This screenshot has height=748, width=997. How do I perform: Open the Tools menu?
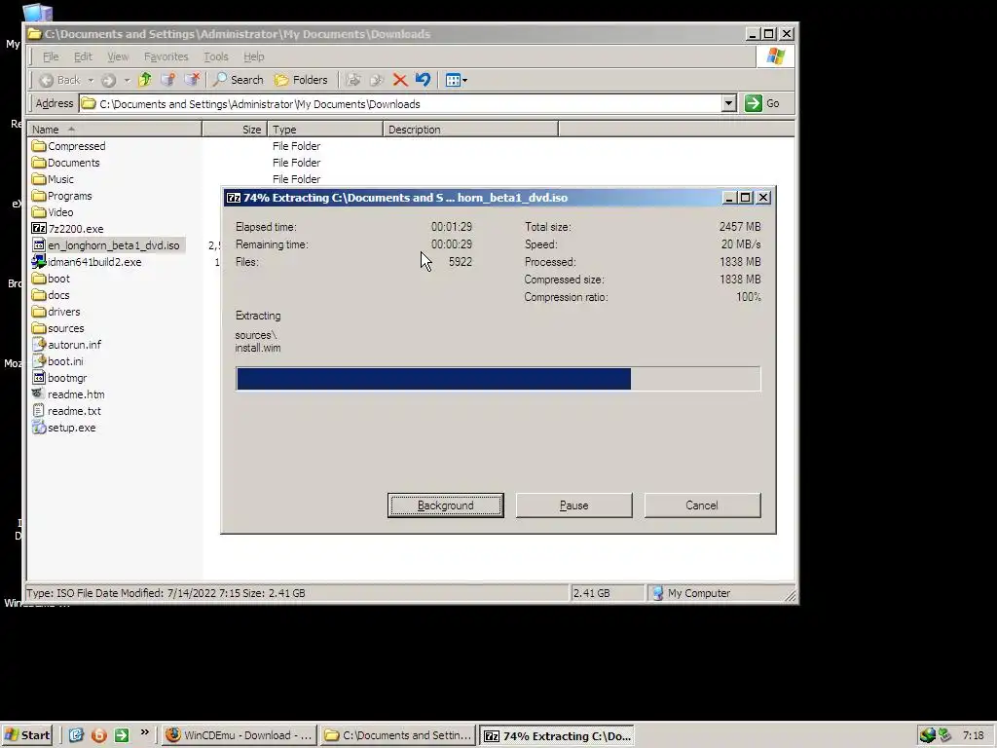tap(215, 56)
